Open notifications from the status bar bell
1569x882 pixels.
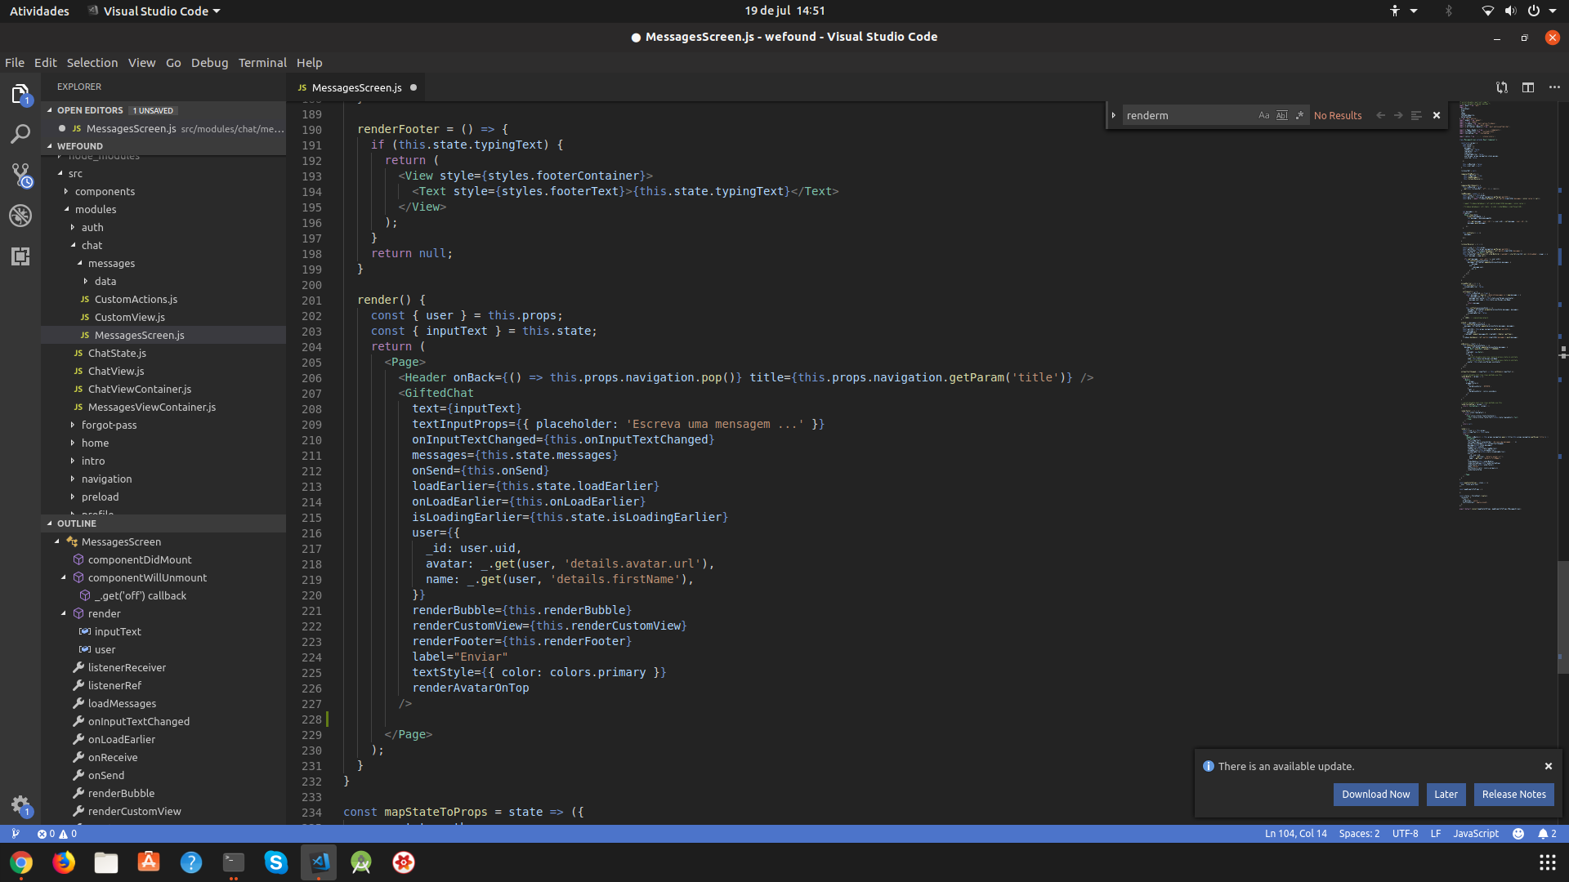tap(1543, 834)
